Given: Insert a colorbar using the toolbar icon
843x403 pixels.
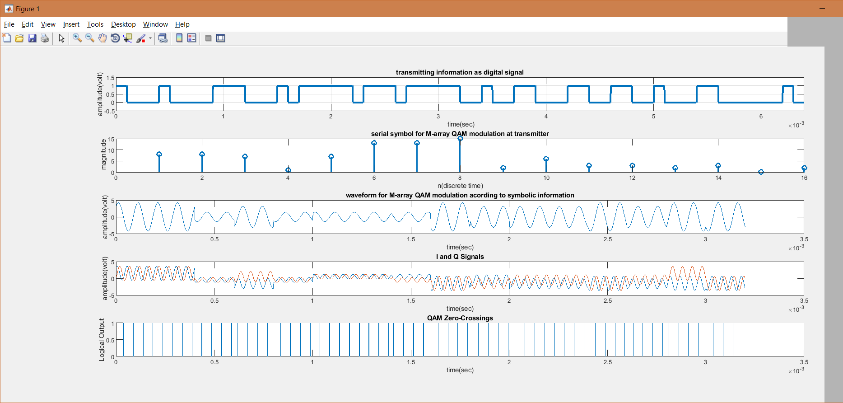Looking at the screenshot, I should click(179, 38).
